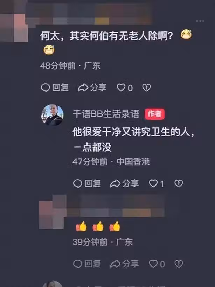
Task: Open blurred avatar of the thumbs-up commenter
Action: pos(53,212)
